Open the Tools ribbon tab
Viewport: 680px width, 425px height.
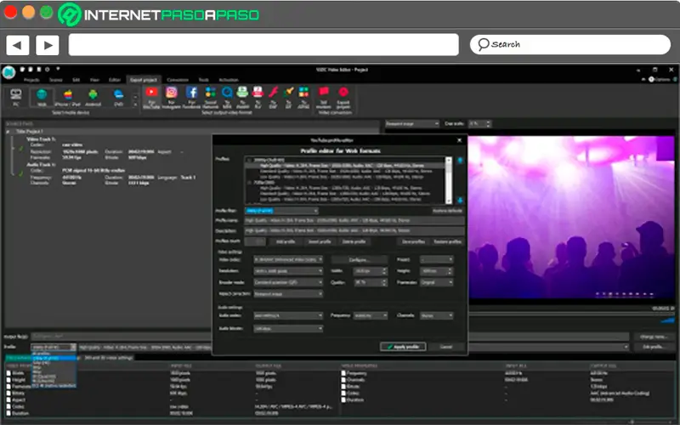coord(203,80)
